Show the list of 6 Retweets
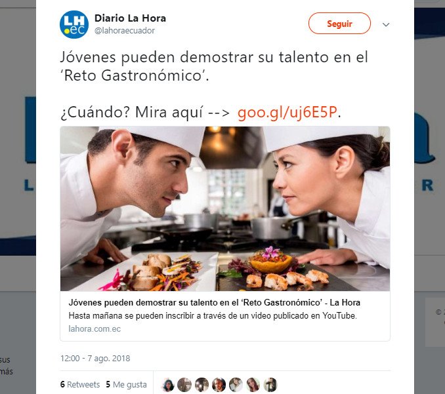Image resolution: width=445 pixels, height=394 pixels. coord(80,384)
